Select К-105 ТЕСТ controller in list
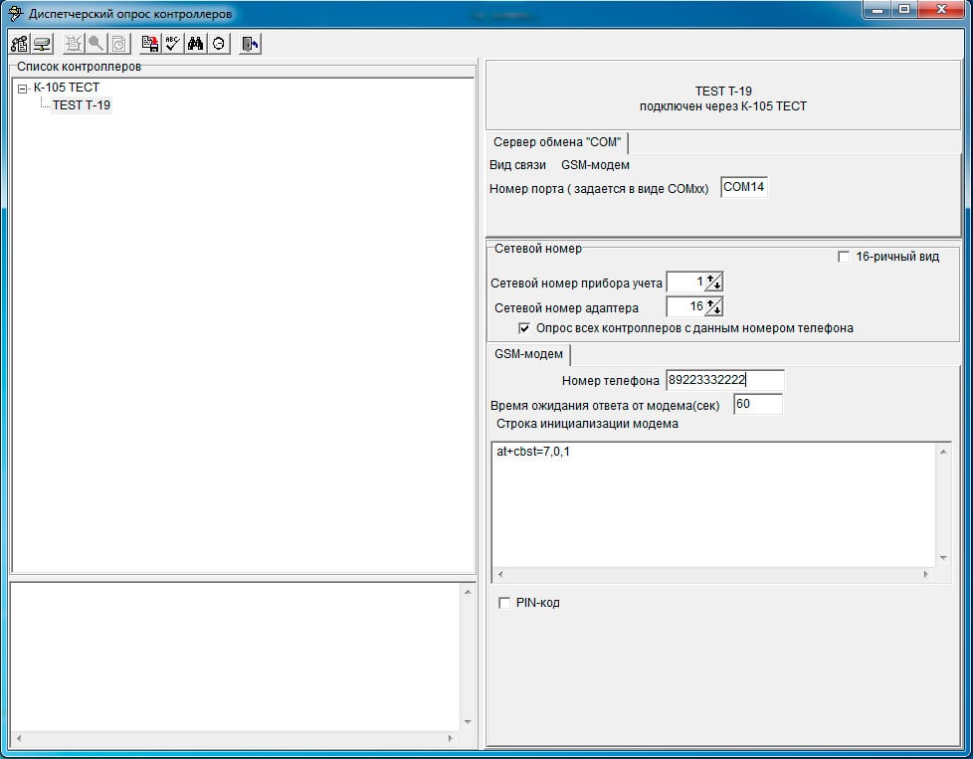The height and width of the screenshot is (759, 973). tap(66, 88)
